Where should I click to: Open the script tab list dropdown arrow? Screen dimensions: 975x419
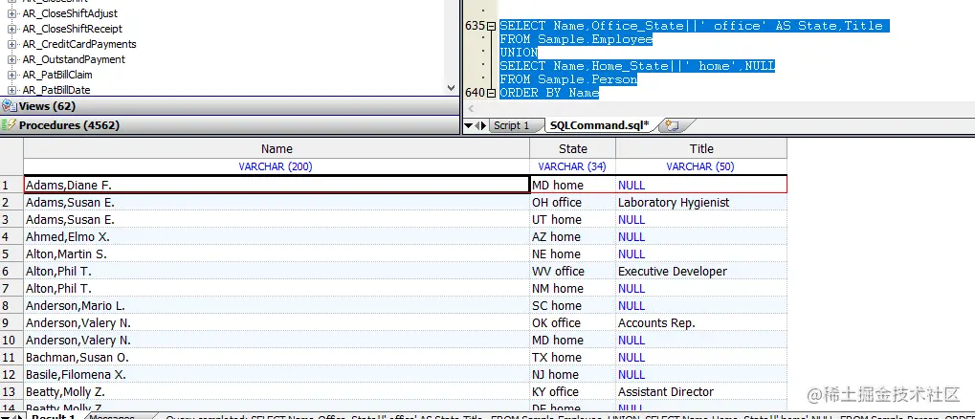469,125
